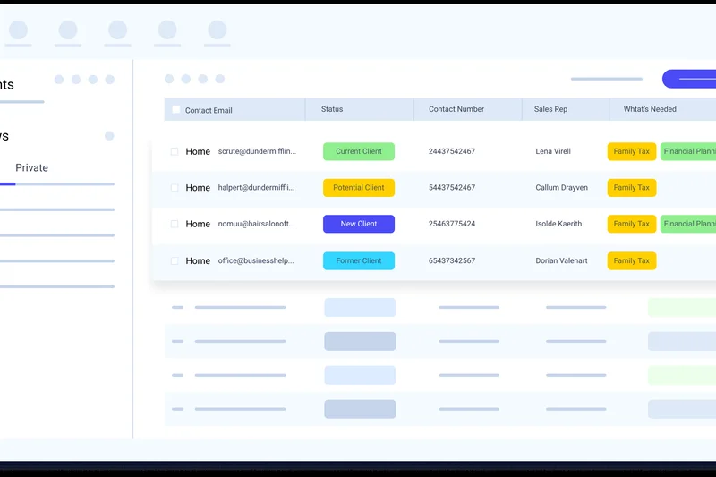Click the Sales Rep column header
The width and height of the screenshot is (716, 477).
pyautogui.click(x=550, y=109)
